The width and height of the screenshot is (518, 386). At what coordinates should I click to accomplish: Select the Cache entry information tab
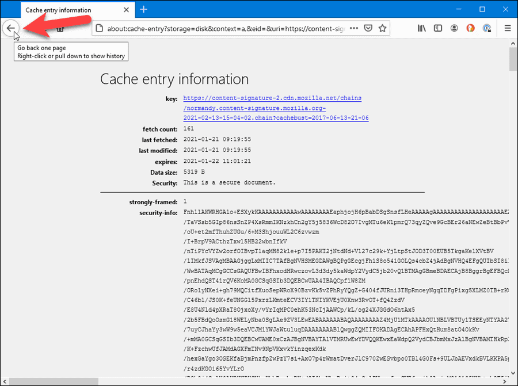point(77,10)
